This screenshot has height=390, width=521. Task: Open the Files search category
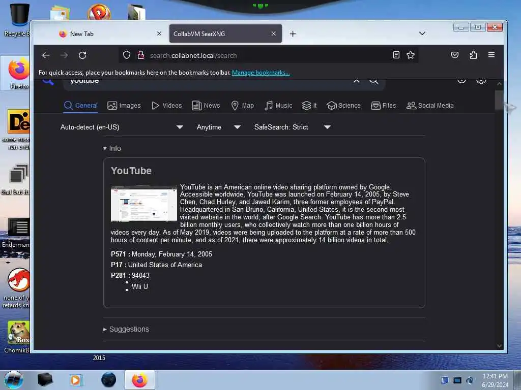click(384, 106)
